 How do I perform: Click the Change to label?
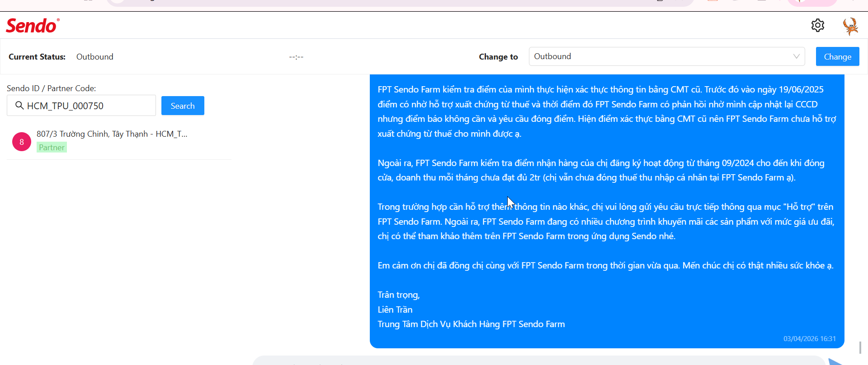[x=498, y=57]
